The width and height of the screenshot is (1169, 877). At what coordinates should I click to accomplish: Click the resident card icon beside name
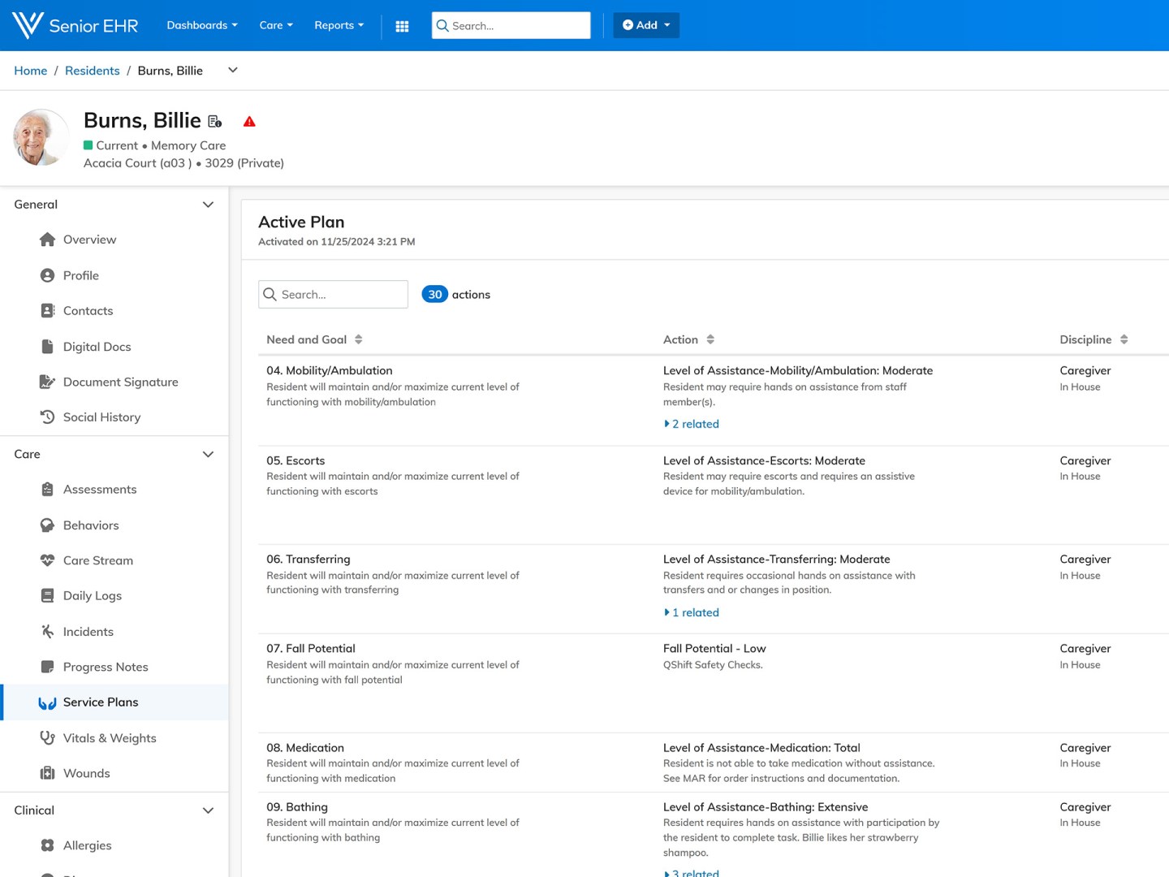(x=215, y=122)
